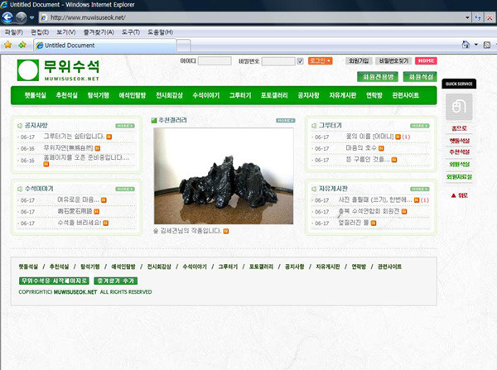Screen dimensions: 497x370
Task: Click the 무위수석 green circle logo
Action: click(x=28, y=70)
